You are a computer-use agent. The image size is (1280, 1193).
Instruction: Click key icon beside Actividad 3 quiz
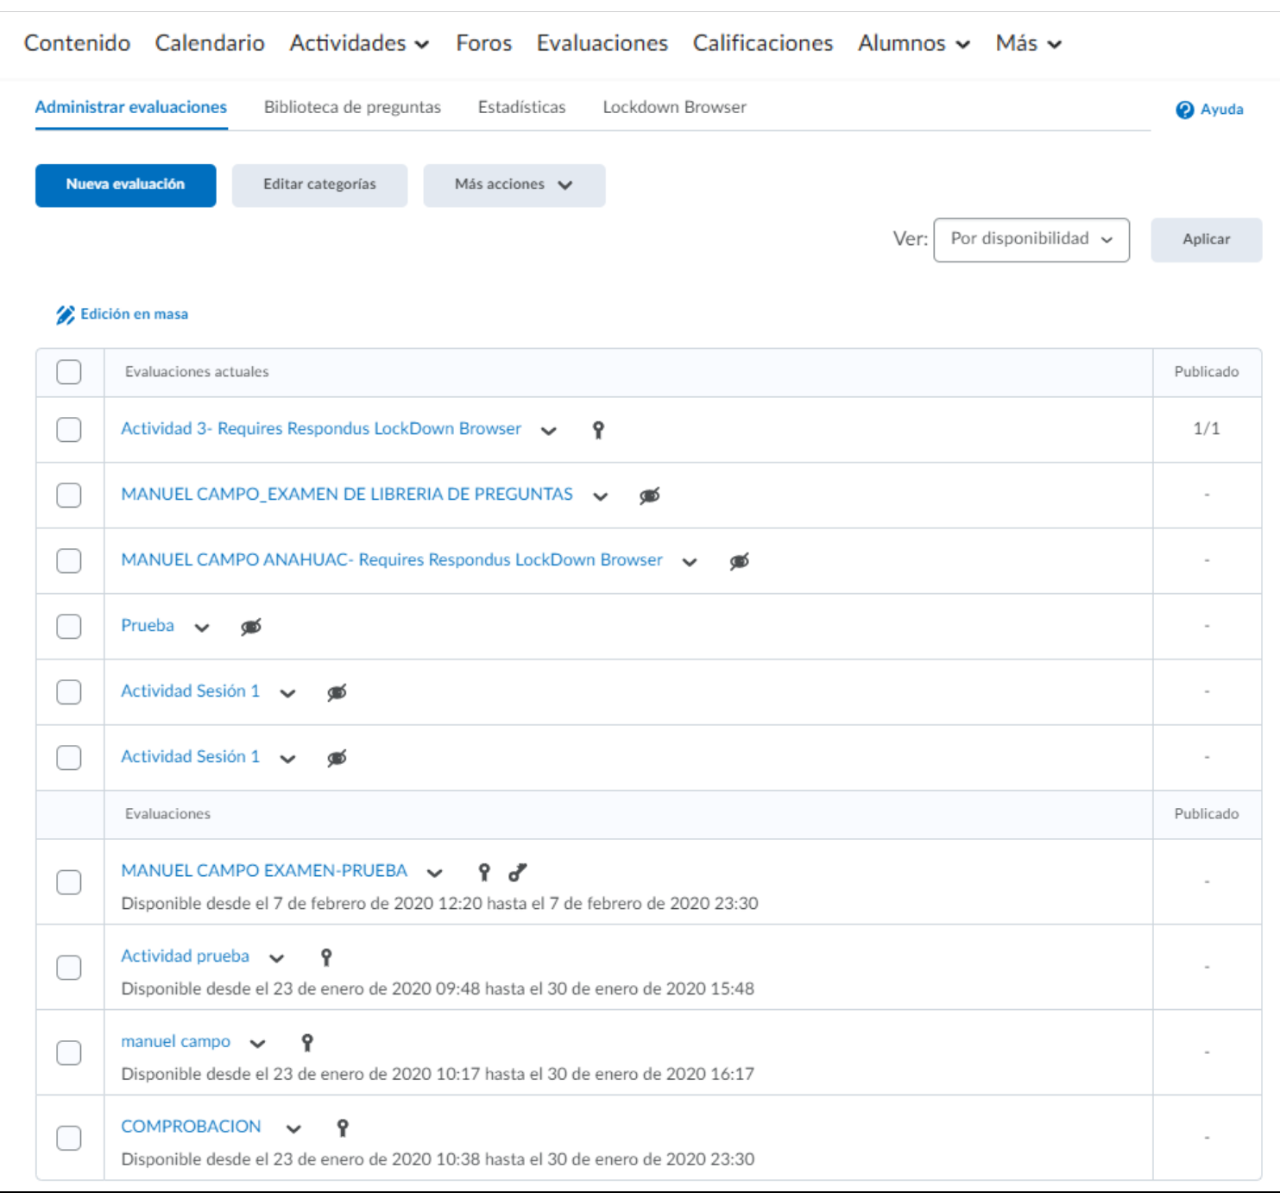pyautogui.click(x=598, y=430)
